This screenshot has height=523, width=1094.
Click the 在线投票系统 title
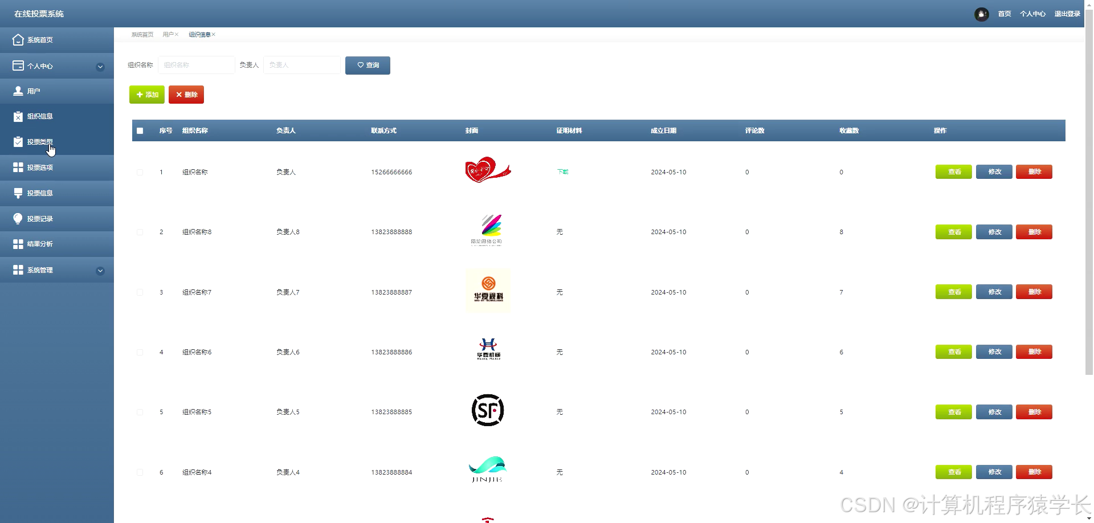point(39,14)
